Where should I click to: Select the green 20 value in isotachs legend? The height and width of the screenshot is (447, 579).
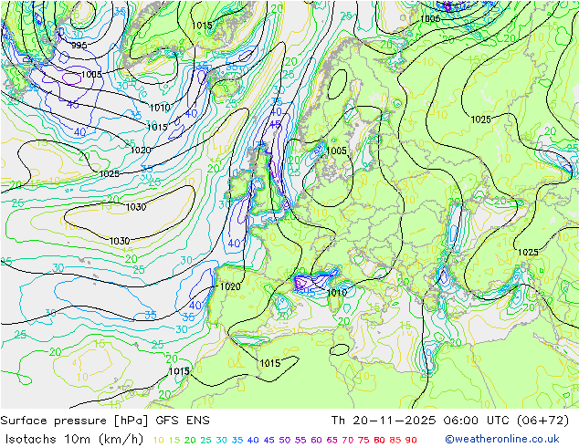tap(190, 440)
